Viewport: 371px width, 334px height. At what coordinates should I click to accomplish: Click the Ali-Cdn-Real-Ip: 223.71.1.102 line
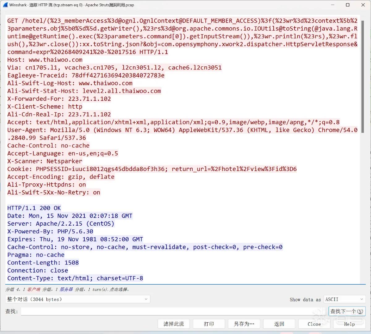pyautogui.click(x=59, y=114)
